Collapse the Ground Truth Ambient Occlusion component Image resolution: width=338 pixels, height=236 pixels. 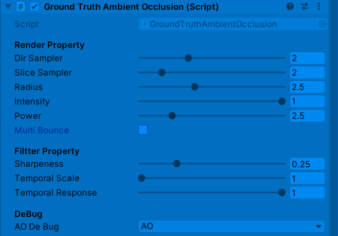tap(8, 7)
